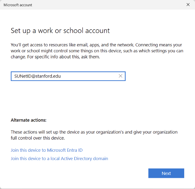Click the Next button
The height and width of the screenshot is (189, 195).
pyautogui.click(x=166, y=173)
